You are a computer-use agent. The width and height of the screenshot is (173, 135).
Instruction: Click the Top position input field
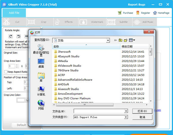coord(26,82)
